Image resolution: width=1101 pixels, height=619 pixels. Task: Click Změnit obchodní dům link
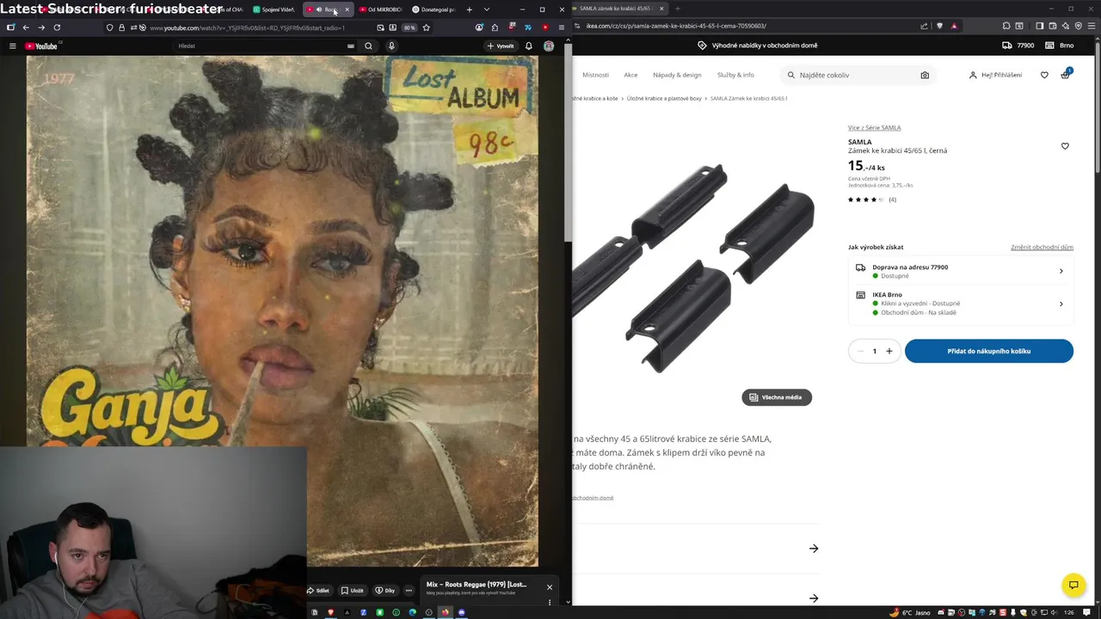pyautogui.click(x=1042, y=247)
